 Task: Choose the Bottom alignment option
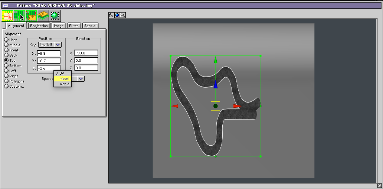[x=6, y=65]
